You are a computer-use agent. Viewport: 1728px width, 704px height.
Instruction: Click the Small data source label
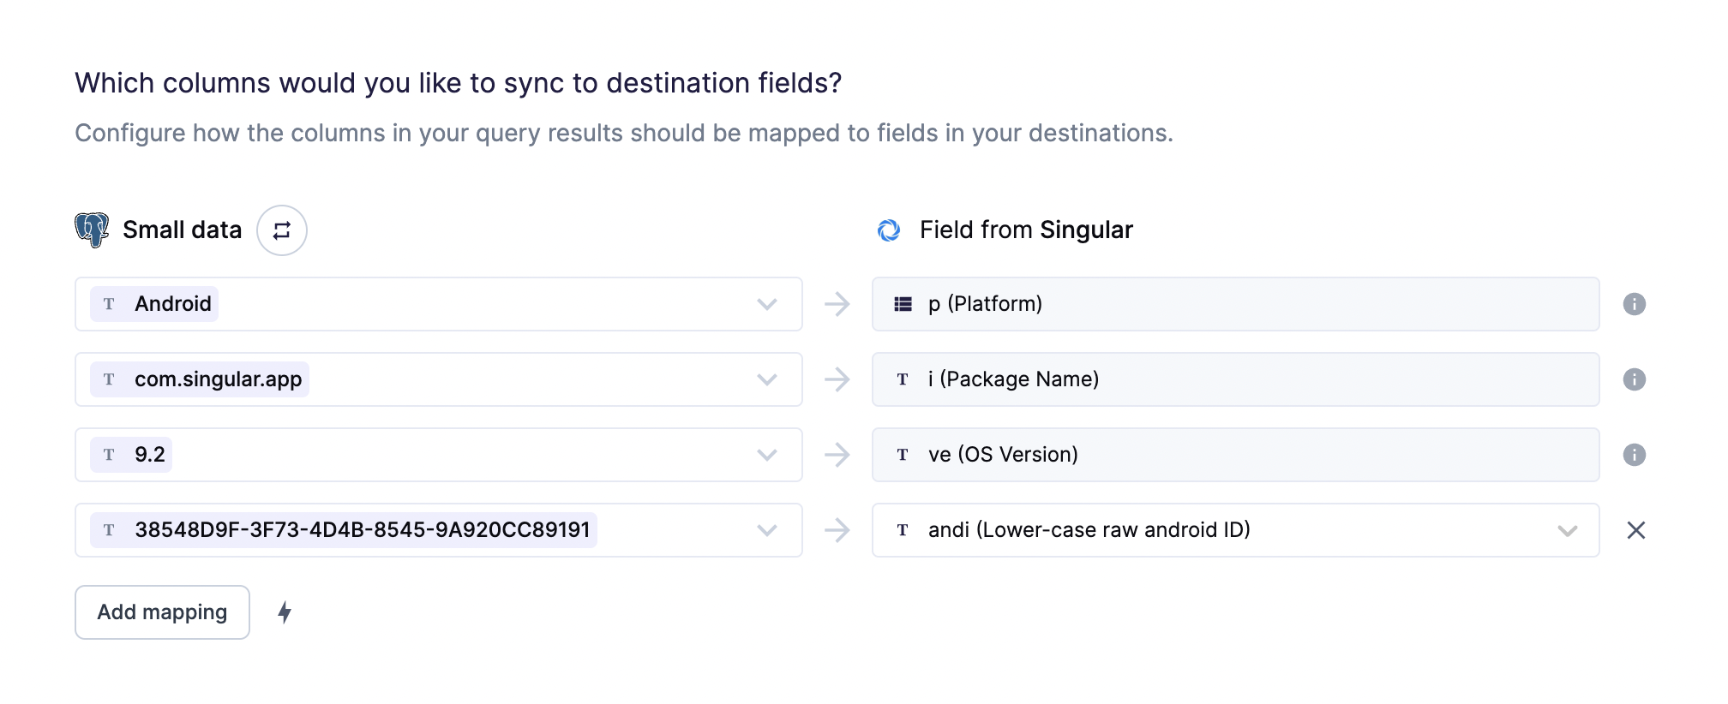point(182,230)
